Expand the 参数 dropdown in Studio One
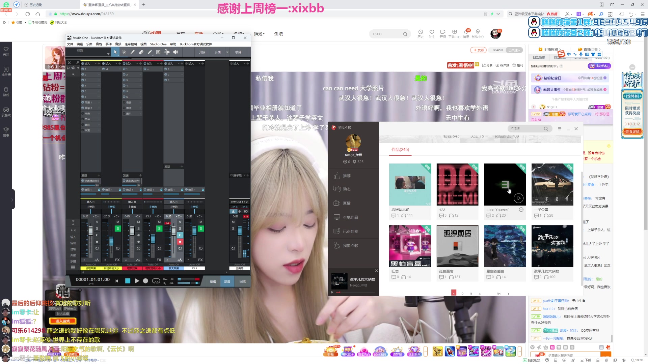This screenshot has width=648, height=364. click(108, 54)
